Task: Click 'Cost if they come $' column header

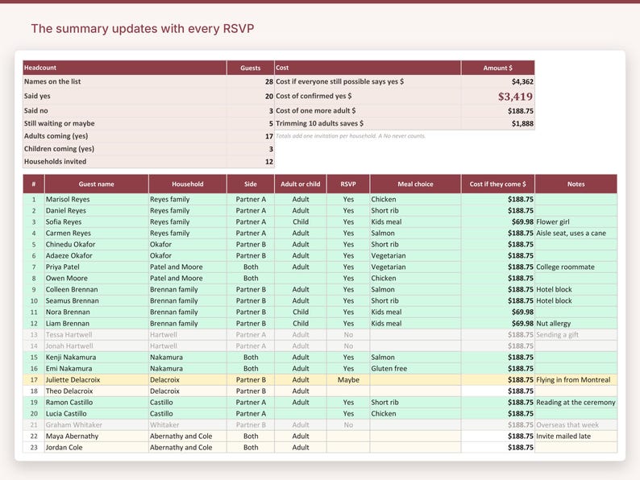Action: coord(497,184)
